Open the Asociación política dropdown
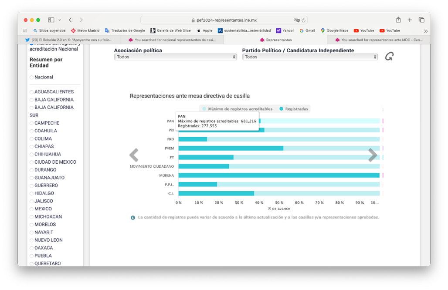 (175, 57)
